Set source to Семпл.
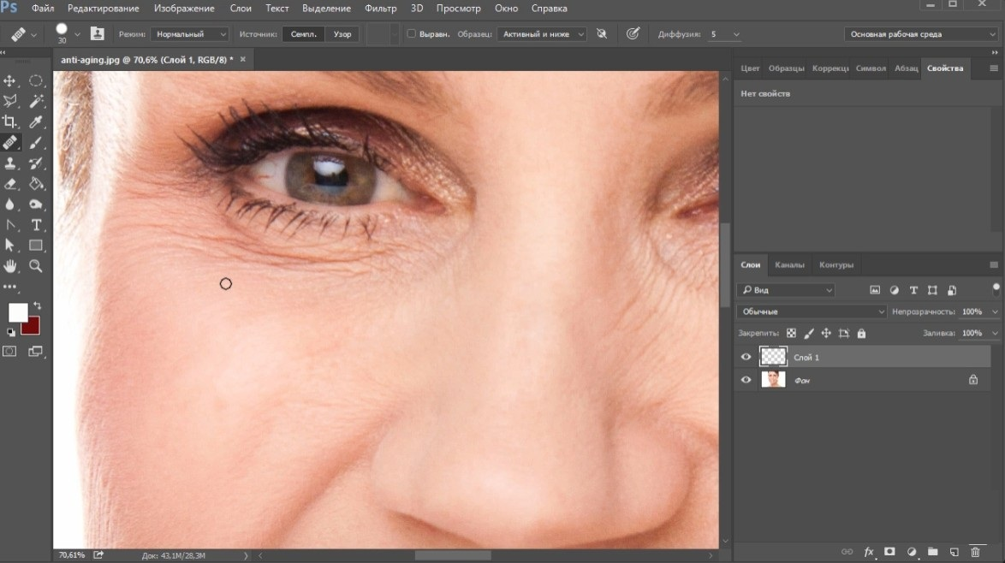The height and width of the screenshot is (563, 1005). [x=304, y=34]
